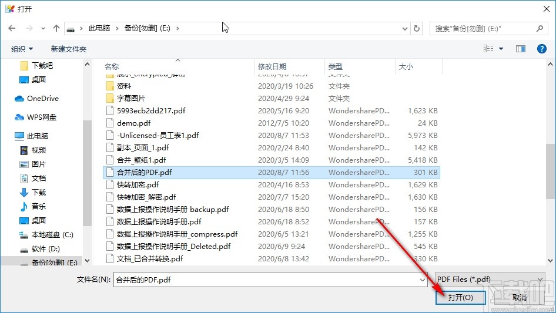Select 软件 (D:) drive

pos(40,249)
